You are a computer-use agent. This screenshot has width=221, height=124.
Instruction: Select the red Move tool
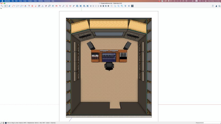tap(32, 6)
